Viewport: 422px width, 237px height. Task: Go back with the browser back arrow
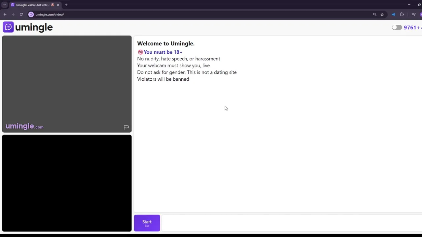pyautogui.click(x=5, y=14)
